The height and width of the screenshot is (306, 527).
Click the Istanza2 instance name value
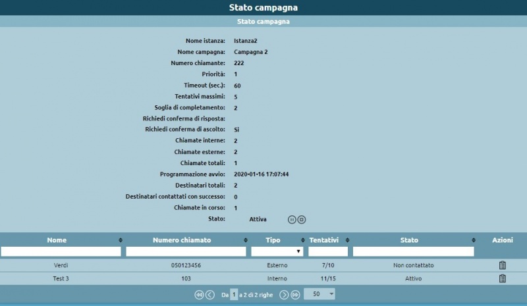point(245,41)
